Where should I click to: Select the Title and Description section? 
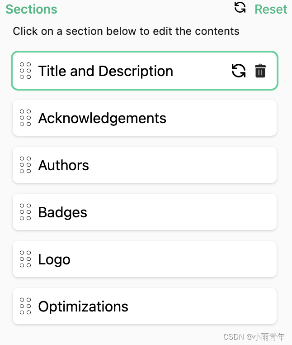(x=106, y=71)
